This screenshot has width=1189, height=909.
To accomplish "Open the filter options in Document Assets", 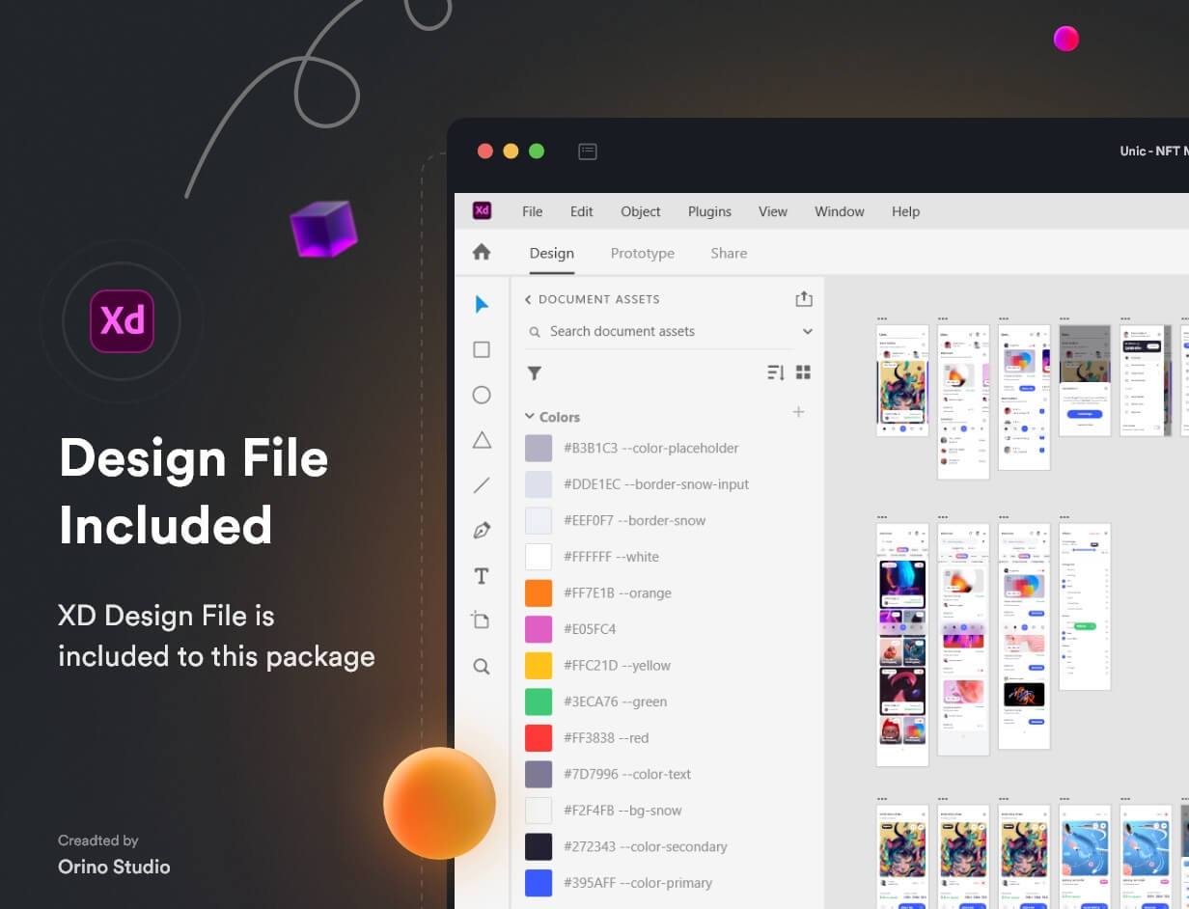I will 534,373.
